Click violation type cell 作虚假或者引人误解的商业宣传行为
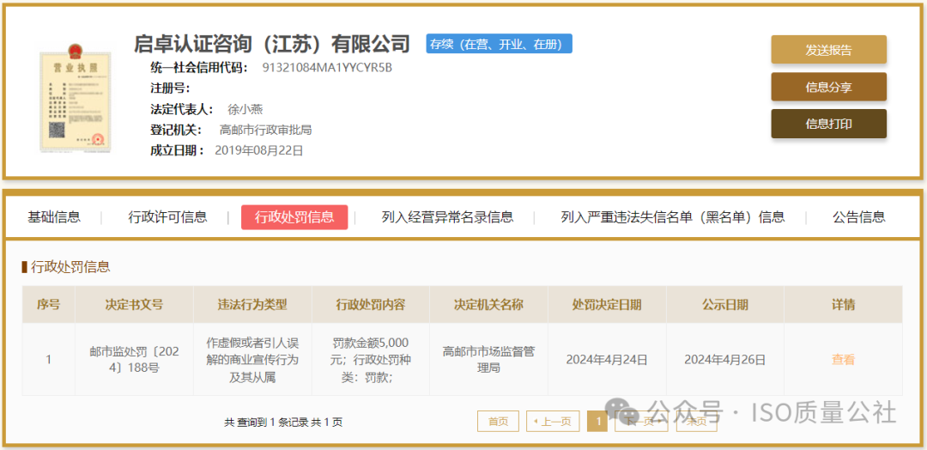Screen dimensions: 927x450 coord(252,360)
